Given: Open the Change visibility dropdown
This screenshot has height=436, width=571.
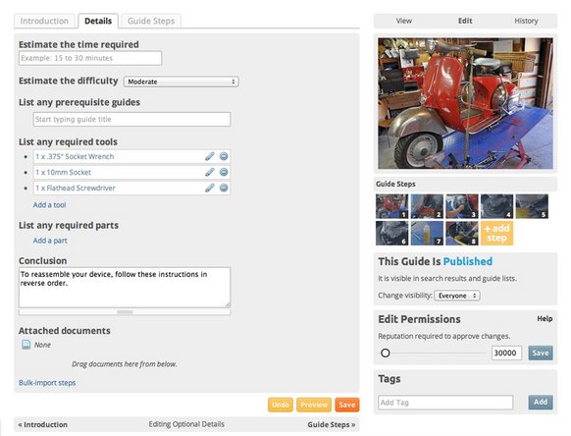Looking at the screenshot, I should point(457,296).
